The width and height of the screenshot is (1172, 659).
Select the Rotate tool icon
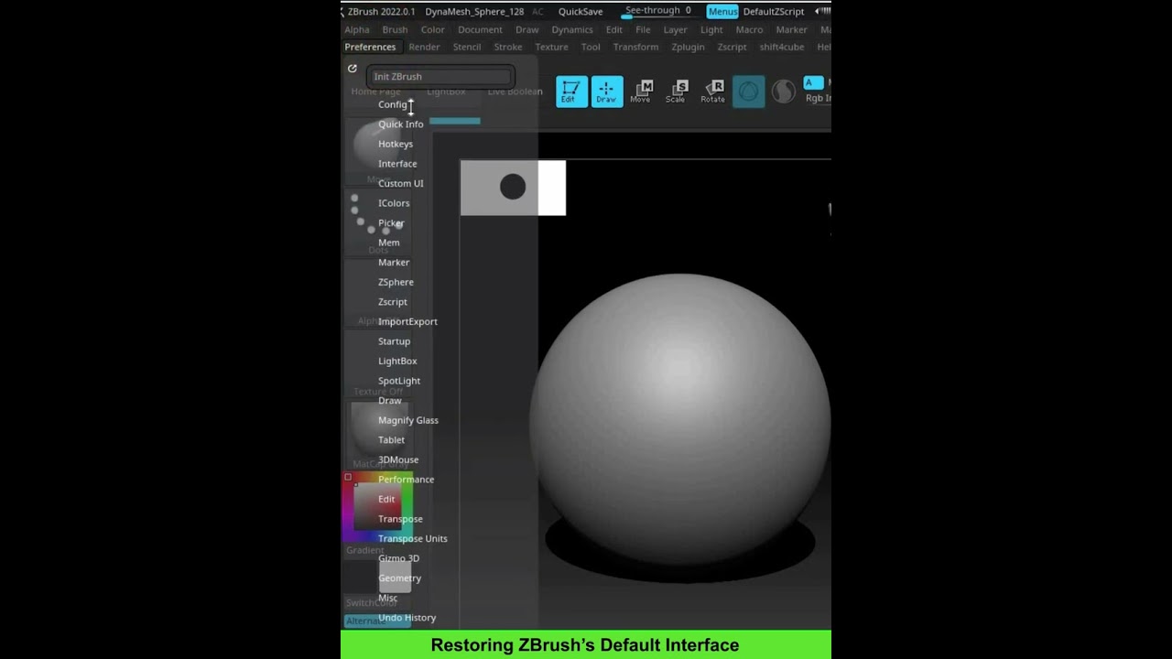(712, 92)
